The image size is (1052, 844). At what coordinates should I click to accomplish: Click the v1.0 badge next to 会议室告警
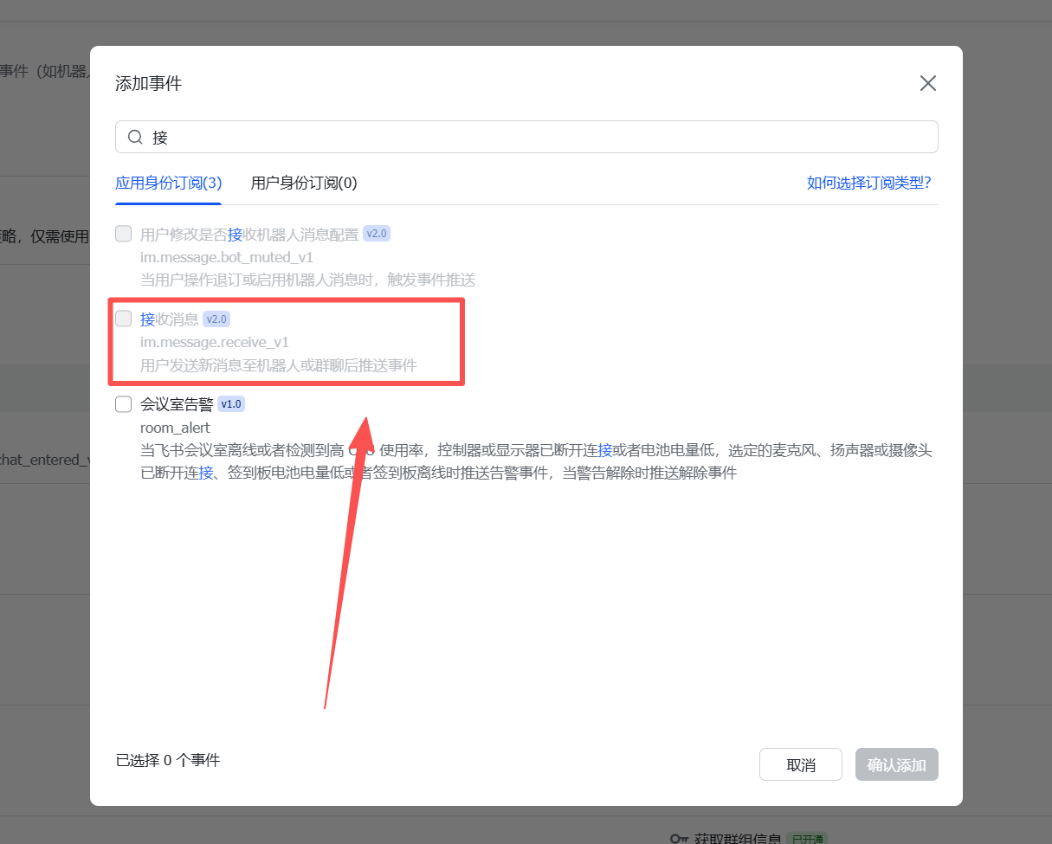coord(231,404)
